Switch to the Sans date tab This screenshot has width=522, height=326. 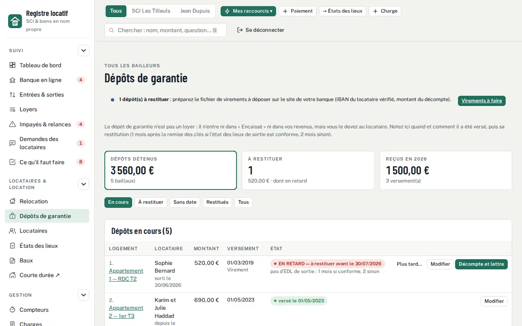(185, 202)
